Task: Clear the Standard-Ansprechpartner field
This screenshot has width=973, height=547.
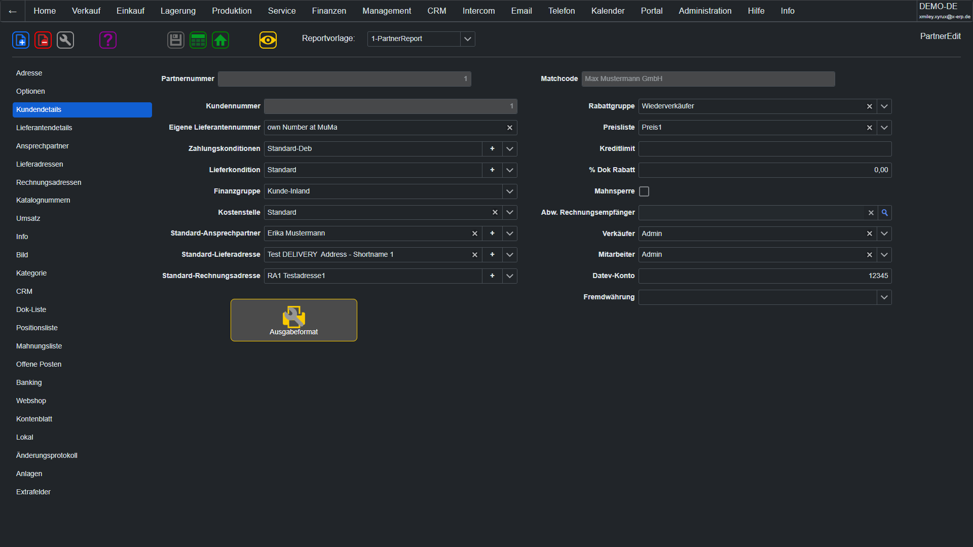Action: click(475, 233)
